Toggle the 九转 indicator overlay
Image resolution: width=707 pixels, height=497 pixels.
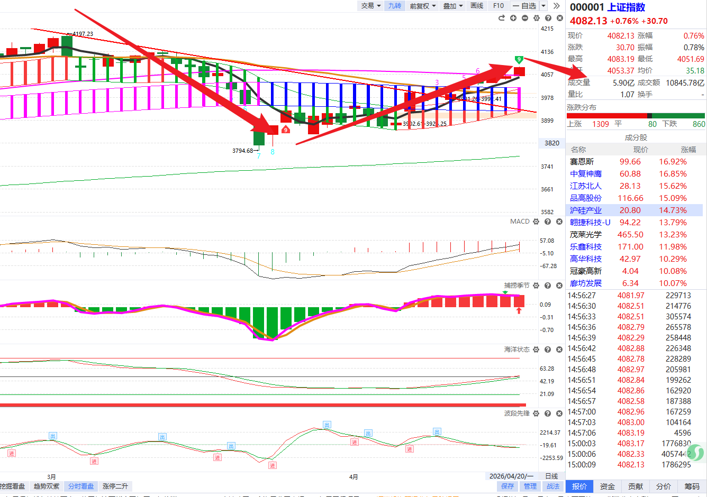[x=395, y=6]
